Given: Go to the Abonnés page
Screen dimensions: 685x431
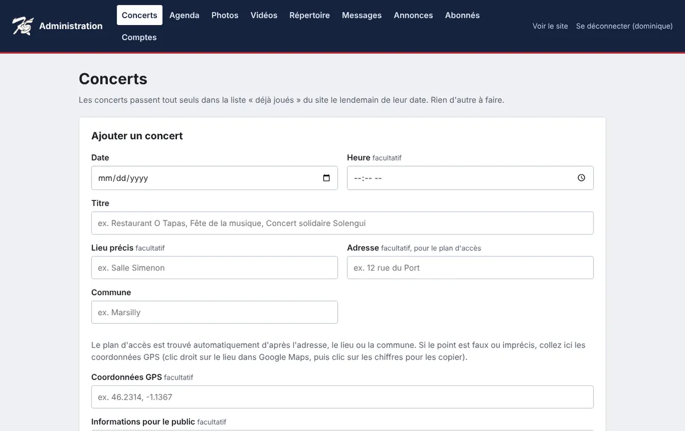Looking at the screenshot, I should [462, 15].
